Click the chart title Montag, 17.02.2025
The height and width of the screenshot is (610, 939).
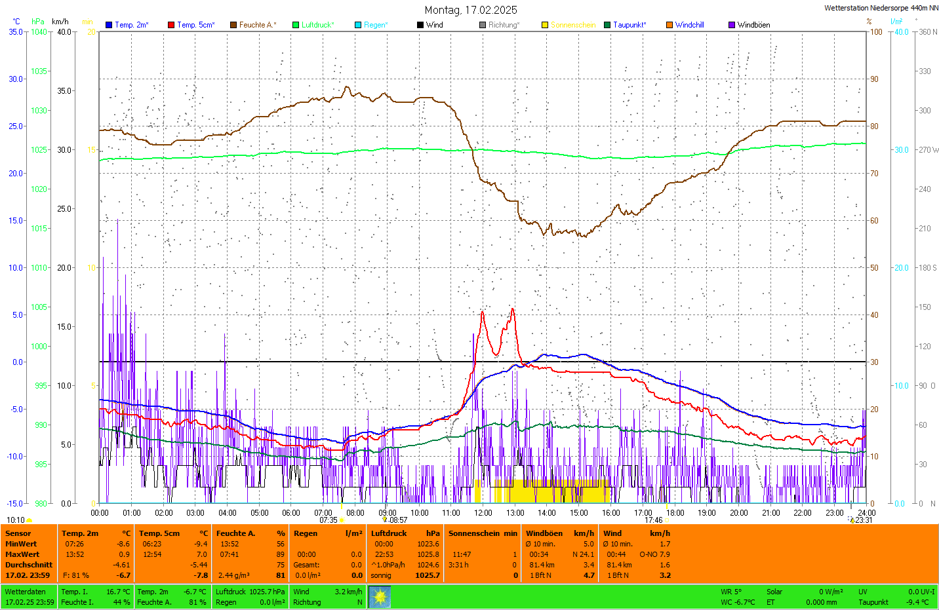pyautogui.click(x=470, y=10)
